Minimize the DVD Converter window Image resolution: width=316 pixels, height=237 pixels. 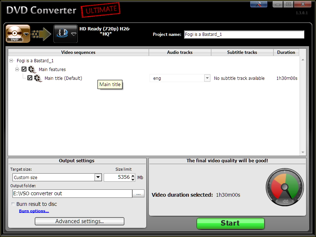(x=278, y=4)
